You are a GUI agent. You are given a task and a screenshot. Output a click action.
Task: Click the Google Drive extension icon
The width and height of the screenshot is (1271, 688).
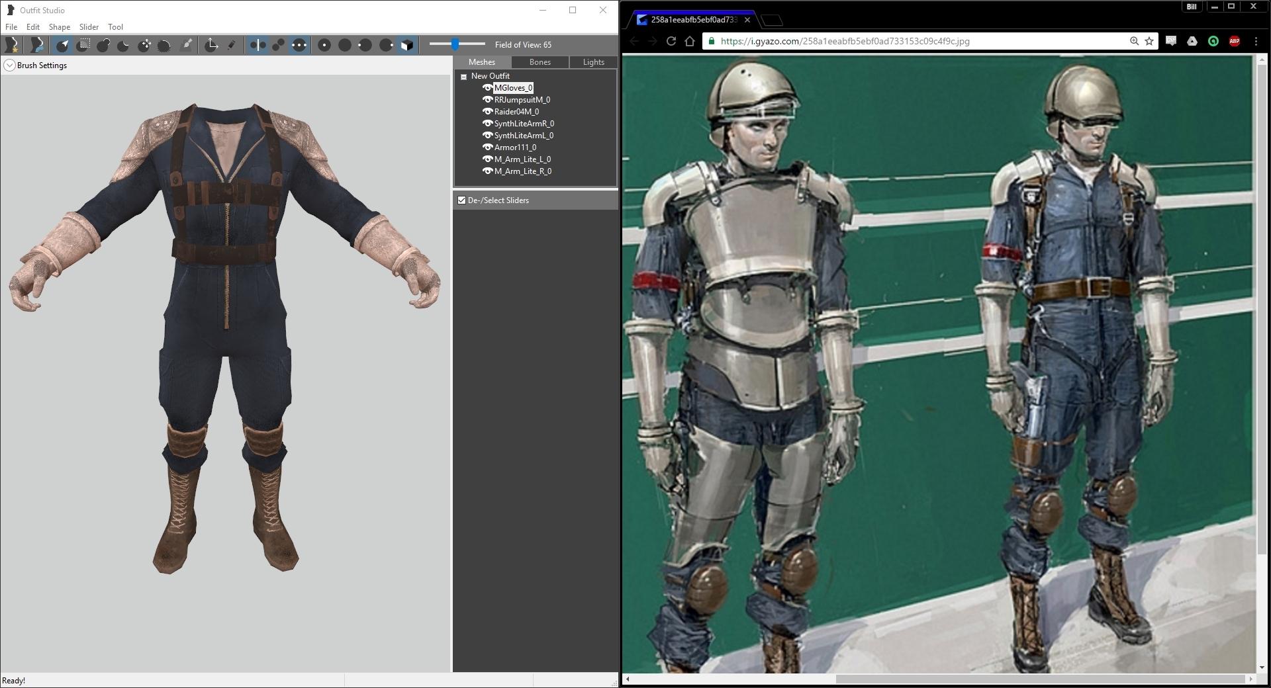point(1192,41)
